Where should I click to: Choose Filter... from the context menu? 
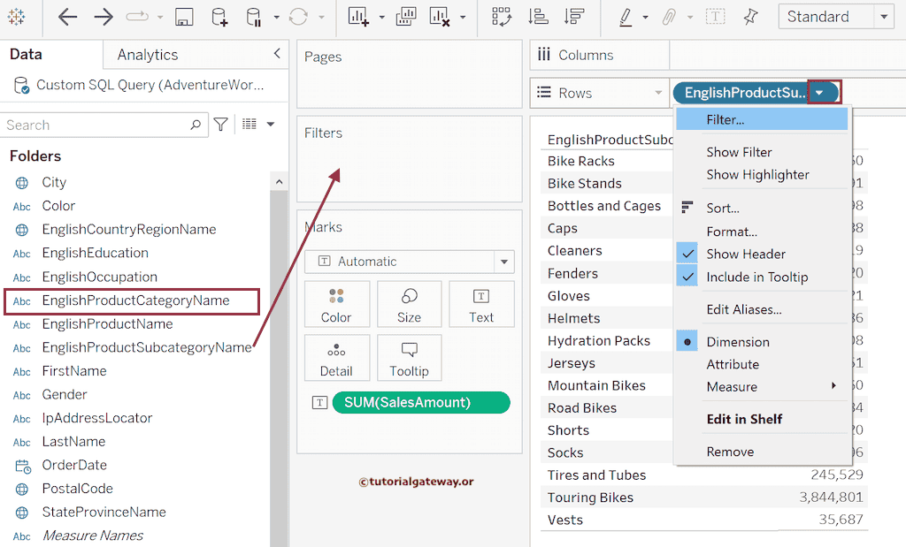click(x=726, y=119)
